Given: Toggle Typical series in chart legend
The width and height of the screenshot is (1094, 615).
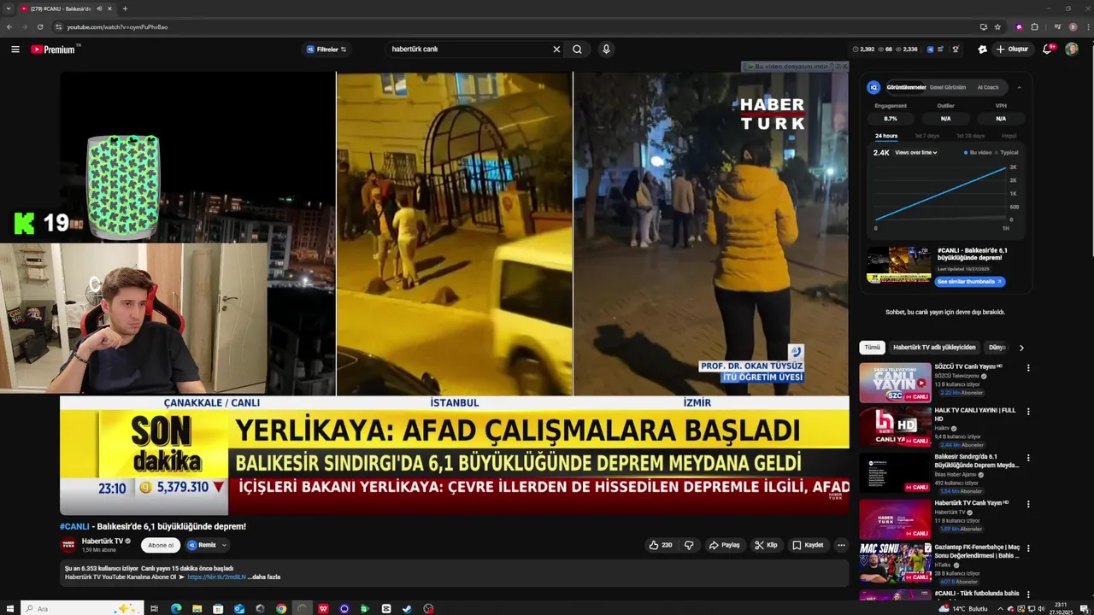Looking at the screenshot, I should pos(1006,152).
